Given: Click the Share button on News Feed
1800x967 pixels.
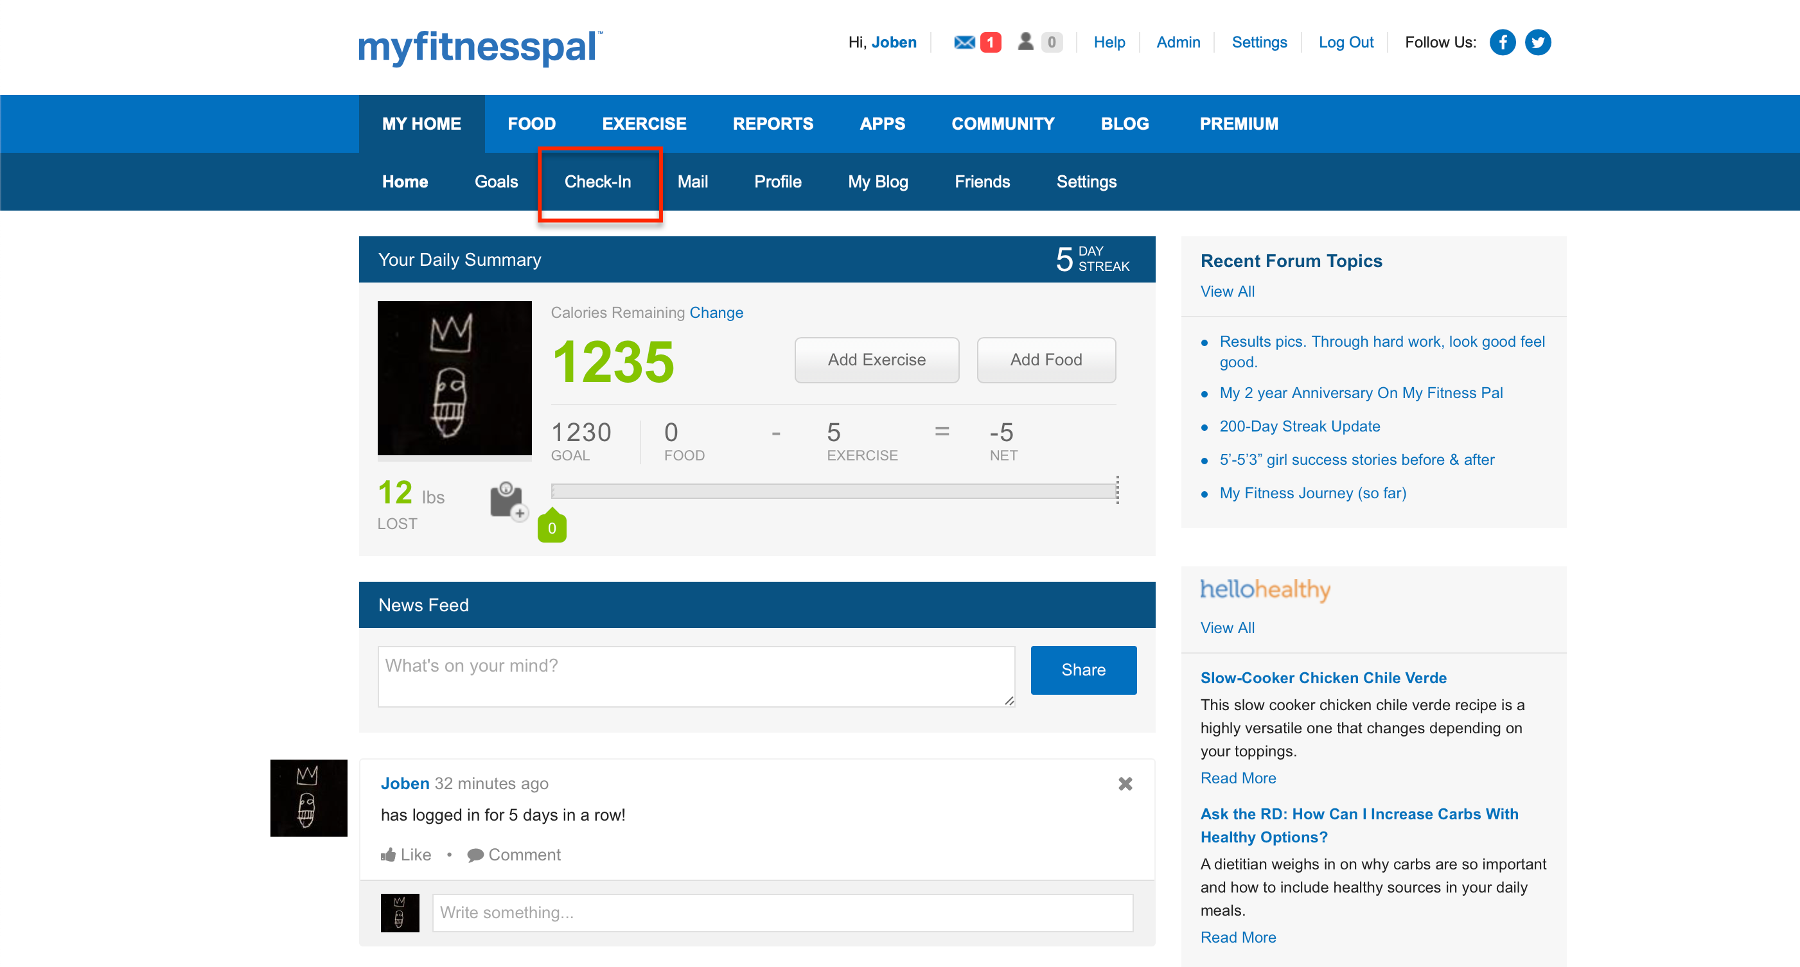Looking at the screenshot, I should tap(1083, 670).
